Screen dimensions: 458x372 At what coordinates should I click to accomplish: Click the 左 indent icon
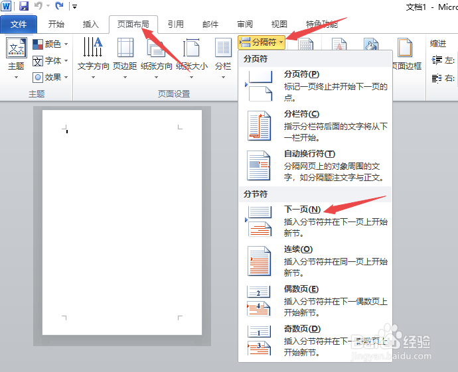click(437, 60)
